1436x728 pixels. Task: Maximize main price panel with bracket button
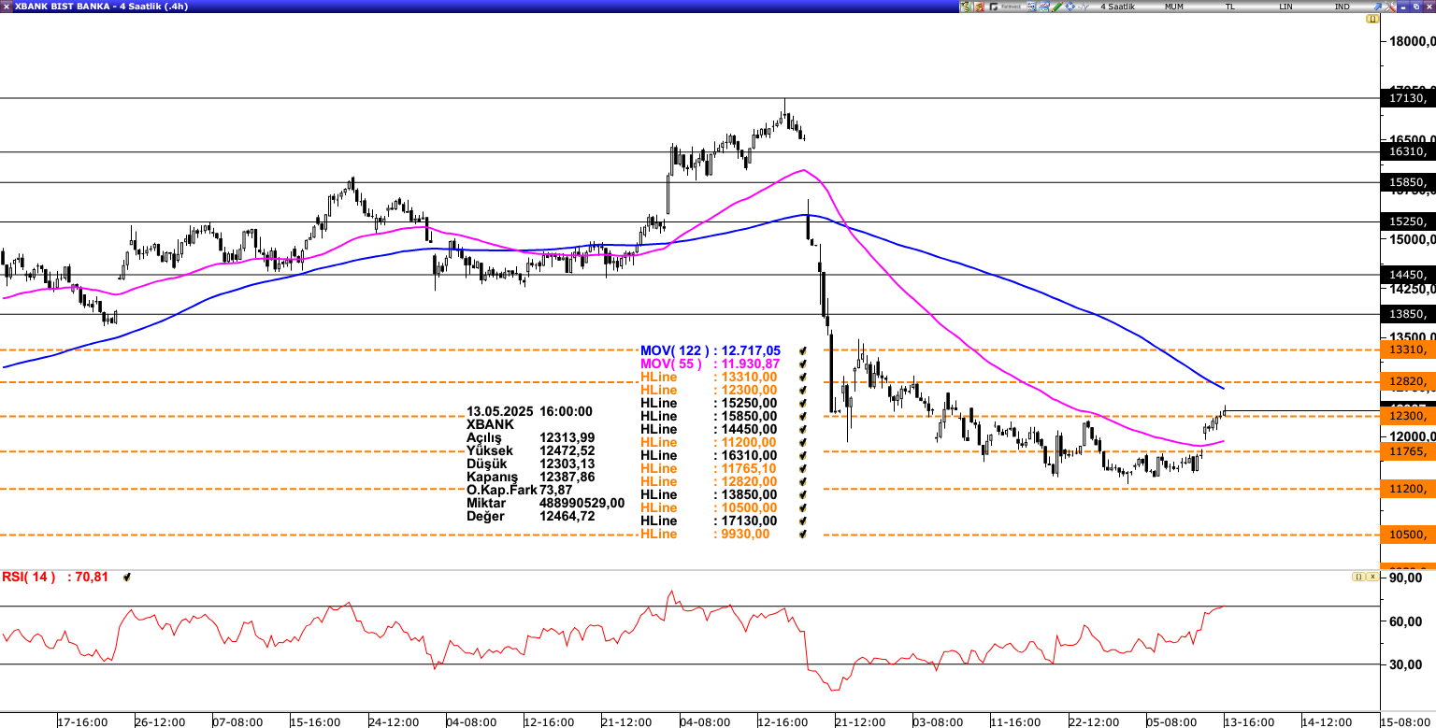click(1372, 19)
